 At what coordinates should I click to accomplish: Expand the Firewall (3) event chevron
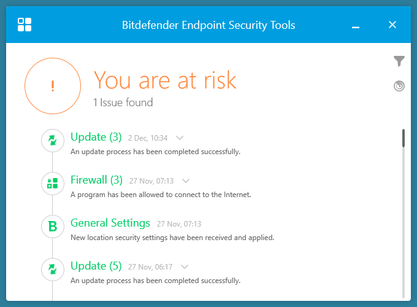(x=186, y=181)
